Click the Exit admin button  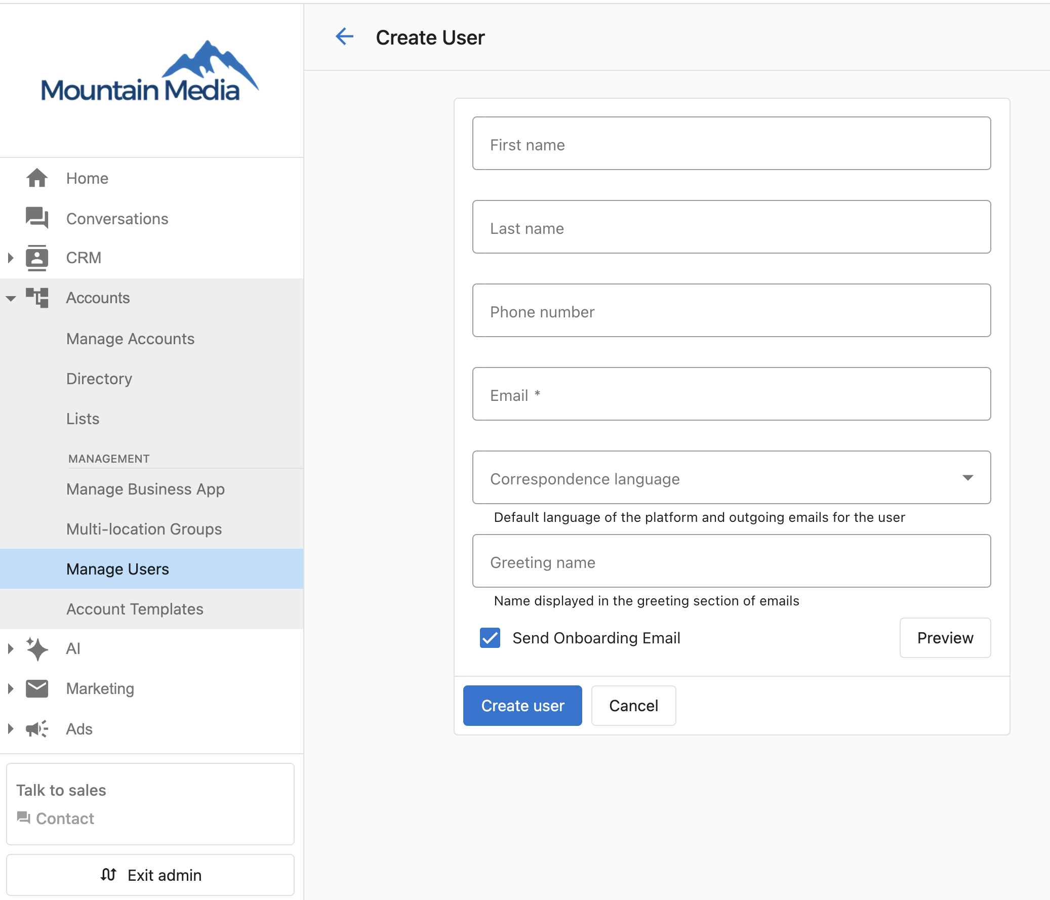click(x=150, y=875)
